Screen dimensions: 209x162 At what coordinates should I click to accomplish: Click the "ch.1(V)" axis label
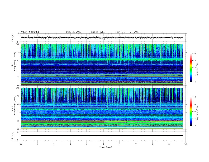(13, 38)
